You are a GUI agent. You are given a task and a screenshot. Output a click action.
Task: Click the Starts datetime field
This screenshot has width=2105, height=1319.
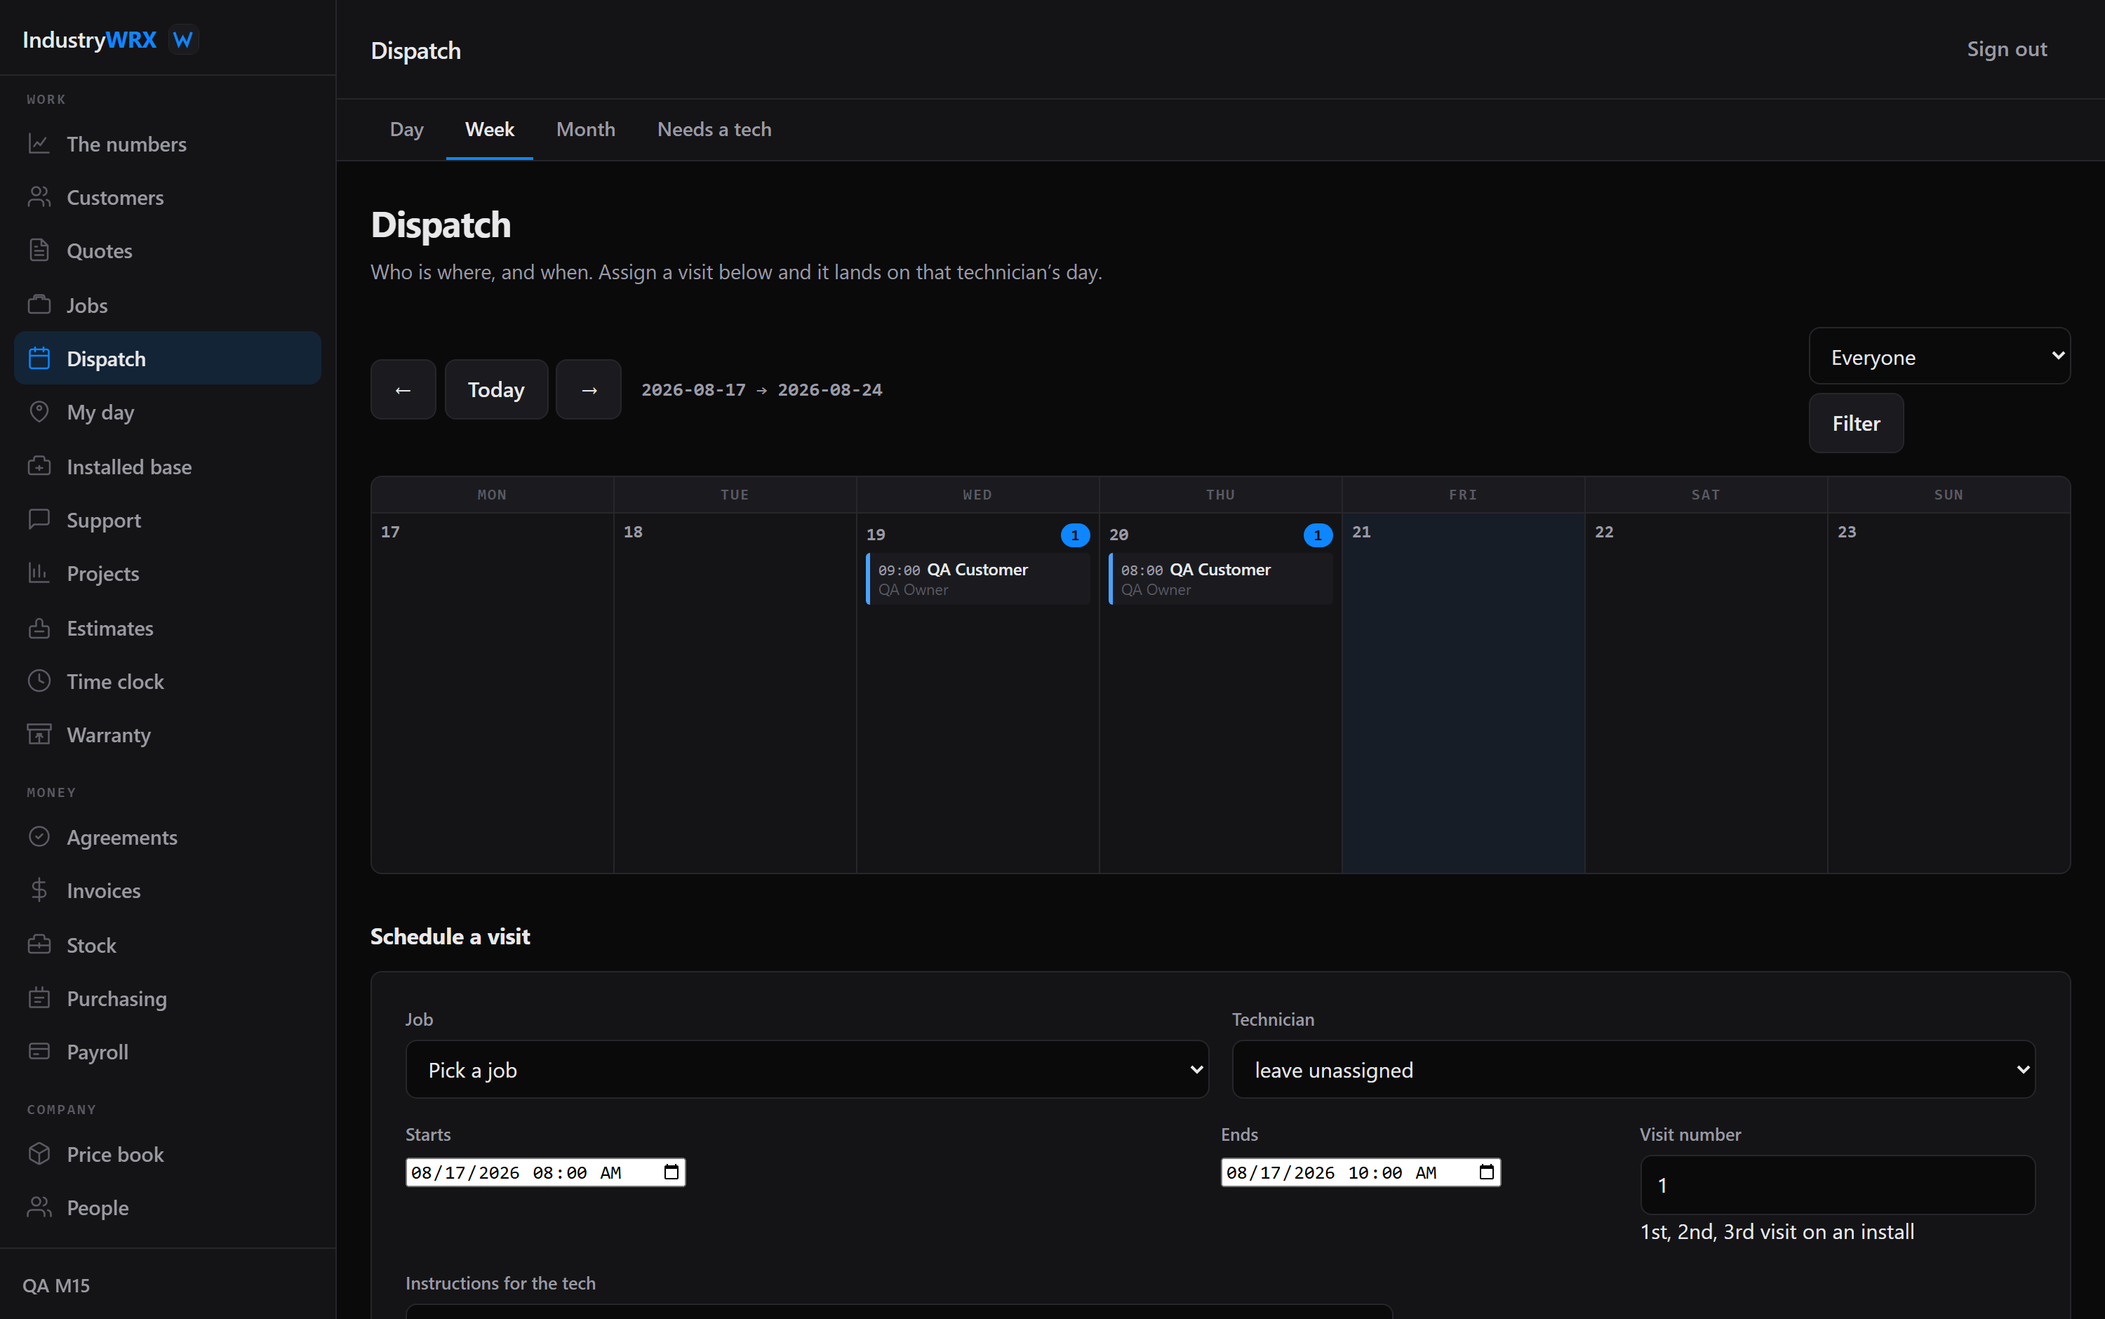pos(545,1172)
